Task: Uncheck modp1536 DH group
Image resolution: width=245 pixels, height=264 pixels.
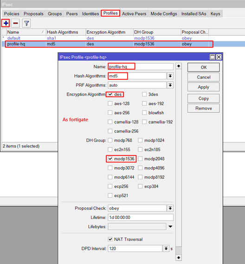Action: (110, 159)
